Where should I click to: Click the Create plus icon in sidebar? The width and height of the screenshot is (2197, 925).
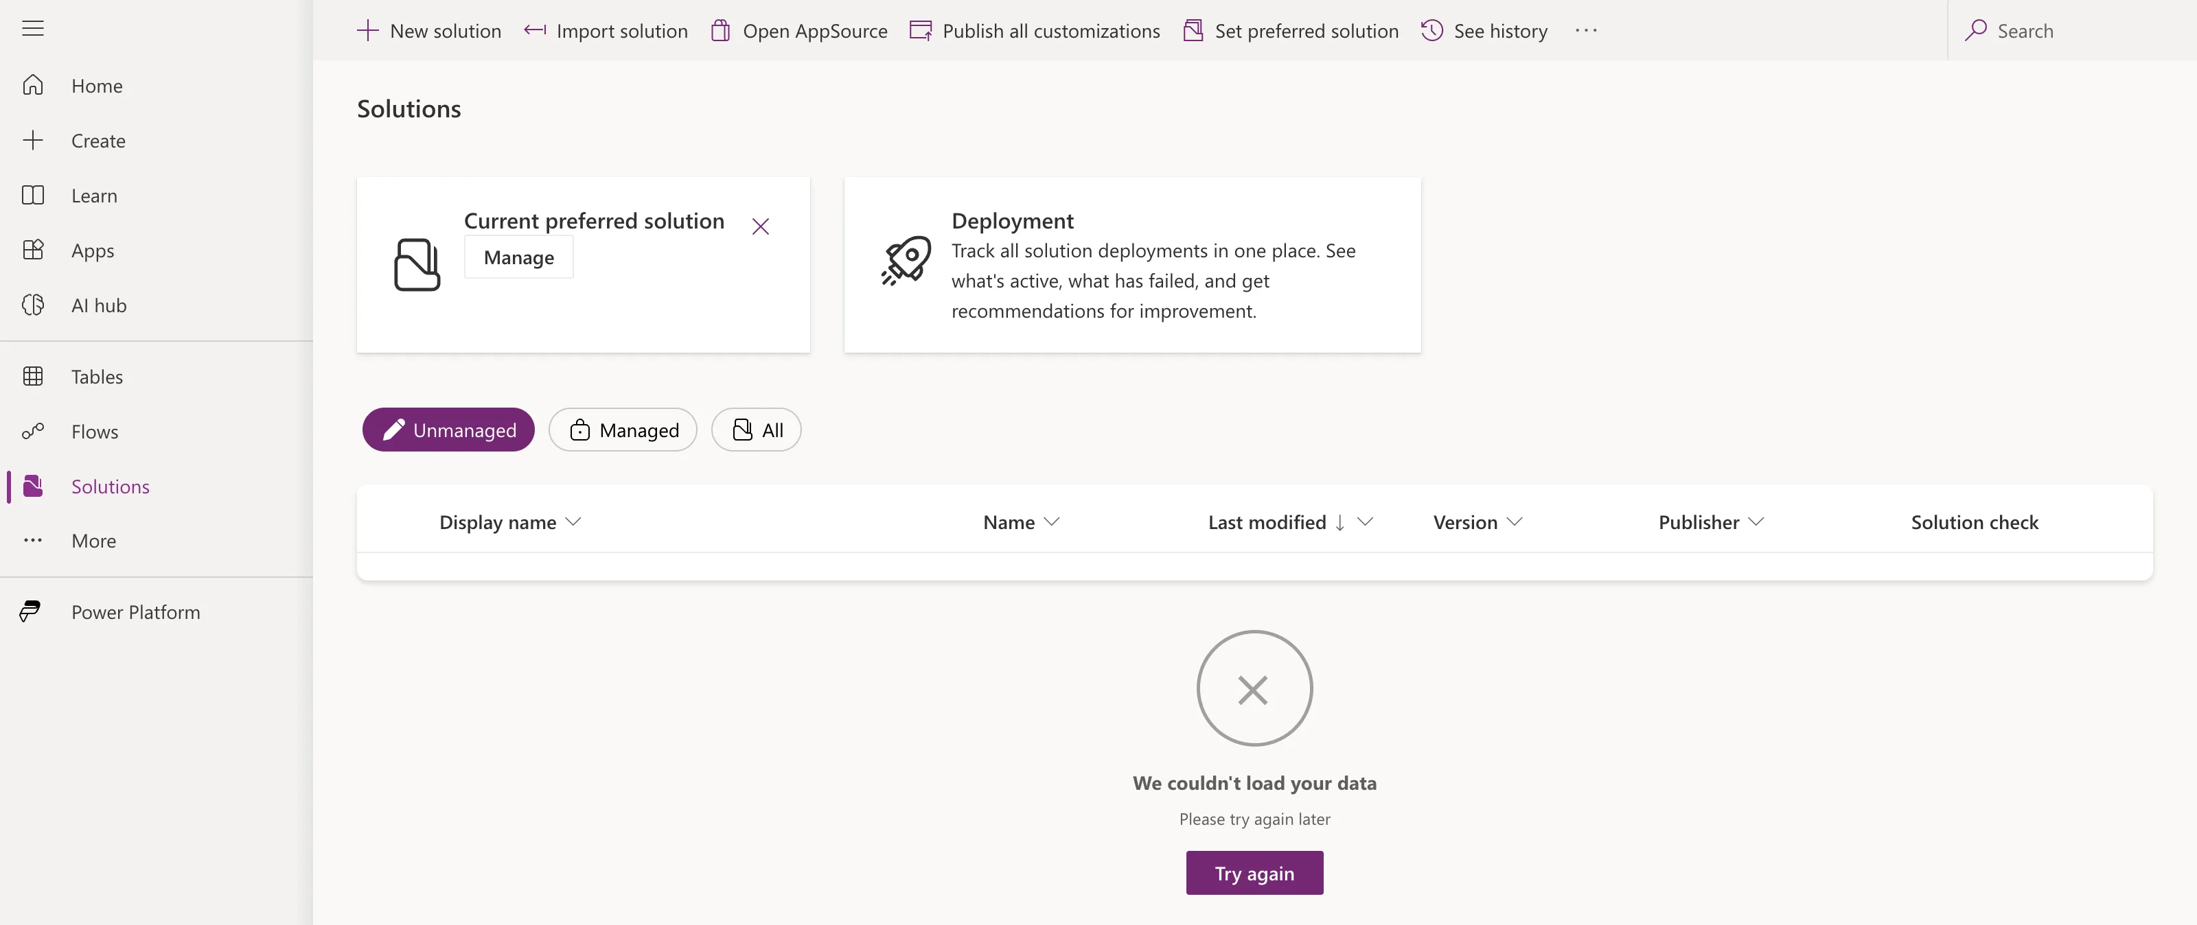[32, 140]
